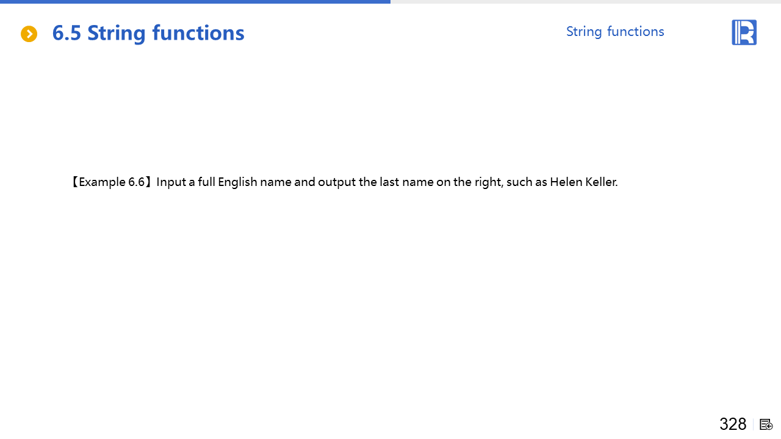Click the blue R logo icon
This screenshot has height=439, width=781.
(744, 32)
